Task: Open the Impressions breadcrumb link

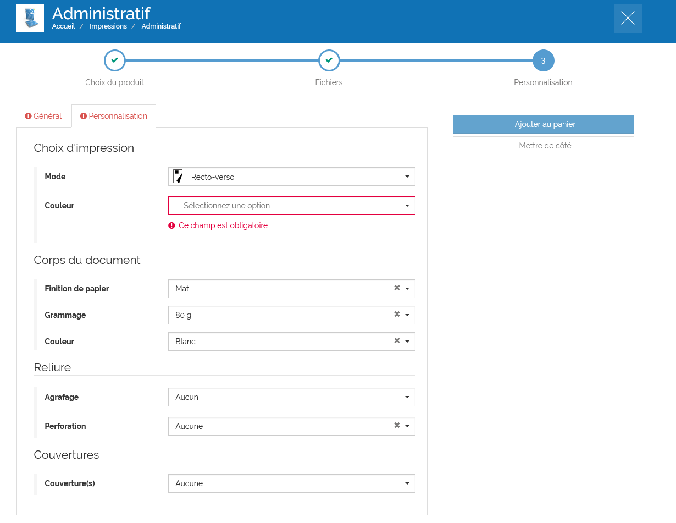Action: [x=108, y=26]
